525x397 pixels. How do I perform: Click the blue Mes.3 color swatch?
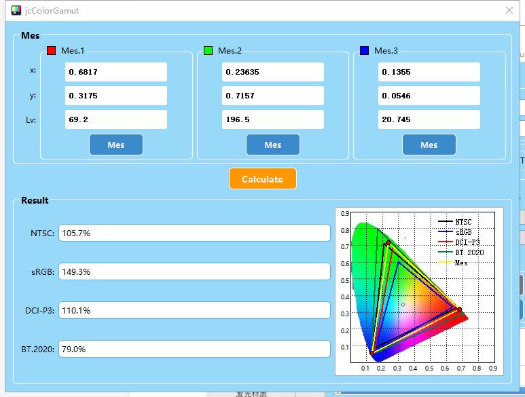[x=365, y=51]
